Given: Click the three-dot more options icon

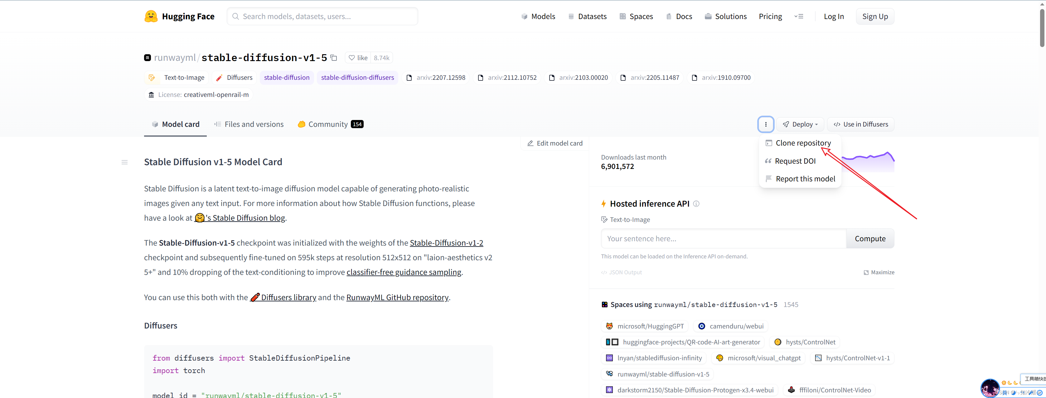Looking at the screenshot, I should point(765,124).
